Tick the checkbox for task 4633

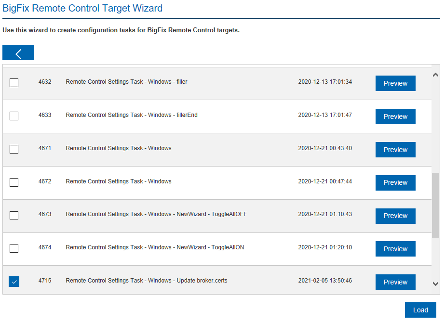point(14,116)
